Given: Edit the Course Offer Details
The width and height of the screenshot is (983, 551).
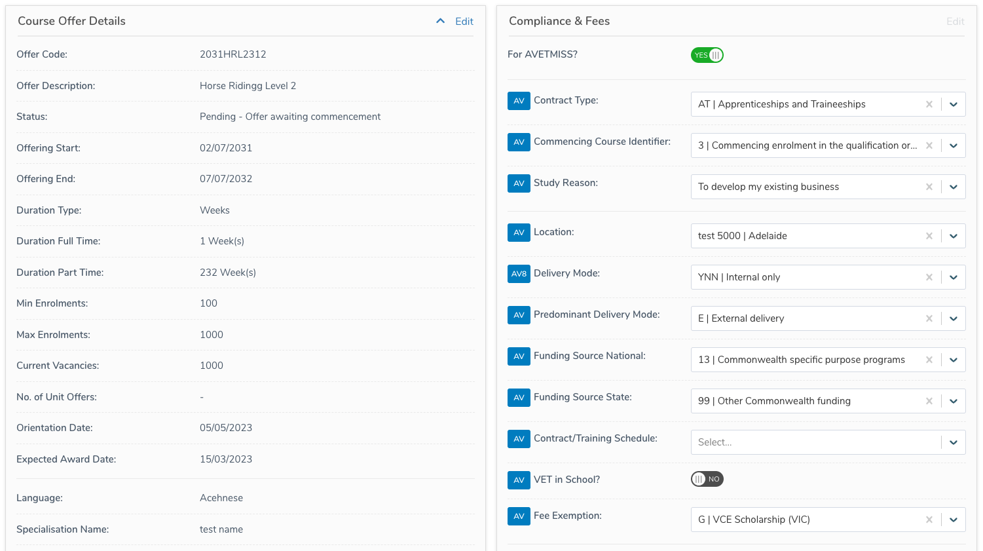Looking at the screenshot, I should (464, 21).
